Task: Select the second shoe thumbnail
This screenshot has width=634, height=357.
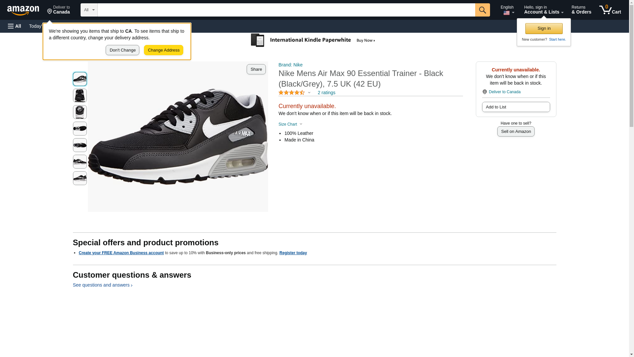Action: point(80,96)
